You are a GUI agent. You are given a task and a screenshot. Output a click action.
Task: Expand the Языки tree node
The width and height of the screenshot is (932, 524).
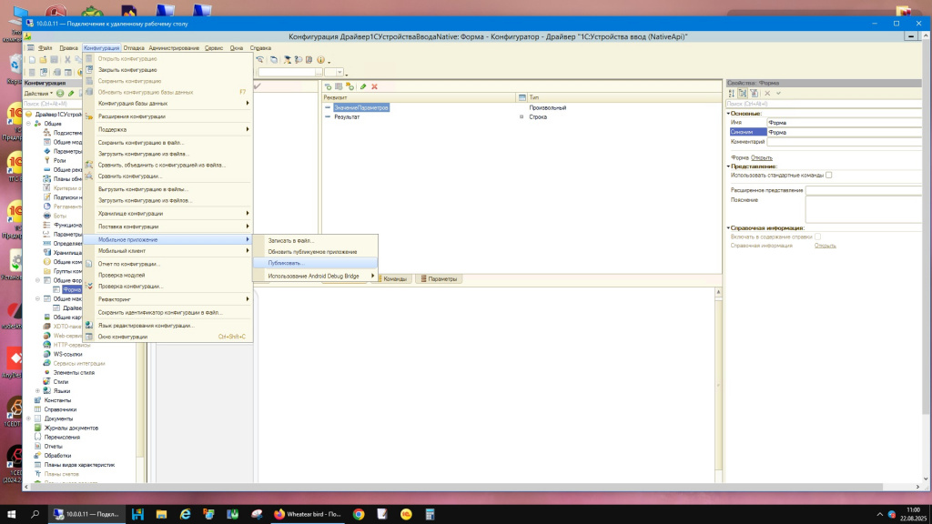pyautogui.click(x=38, y=391)
